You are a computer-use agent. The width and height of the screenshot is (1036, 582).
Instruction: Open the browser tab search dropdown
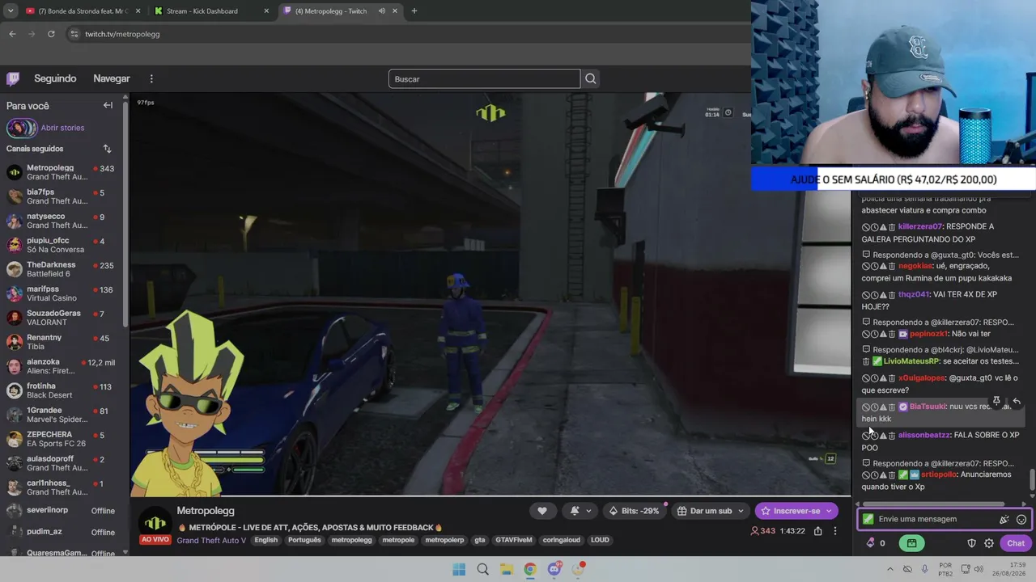[11, 11]
